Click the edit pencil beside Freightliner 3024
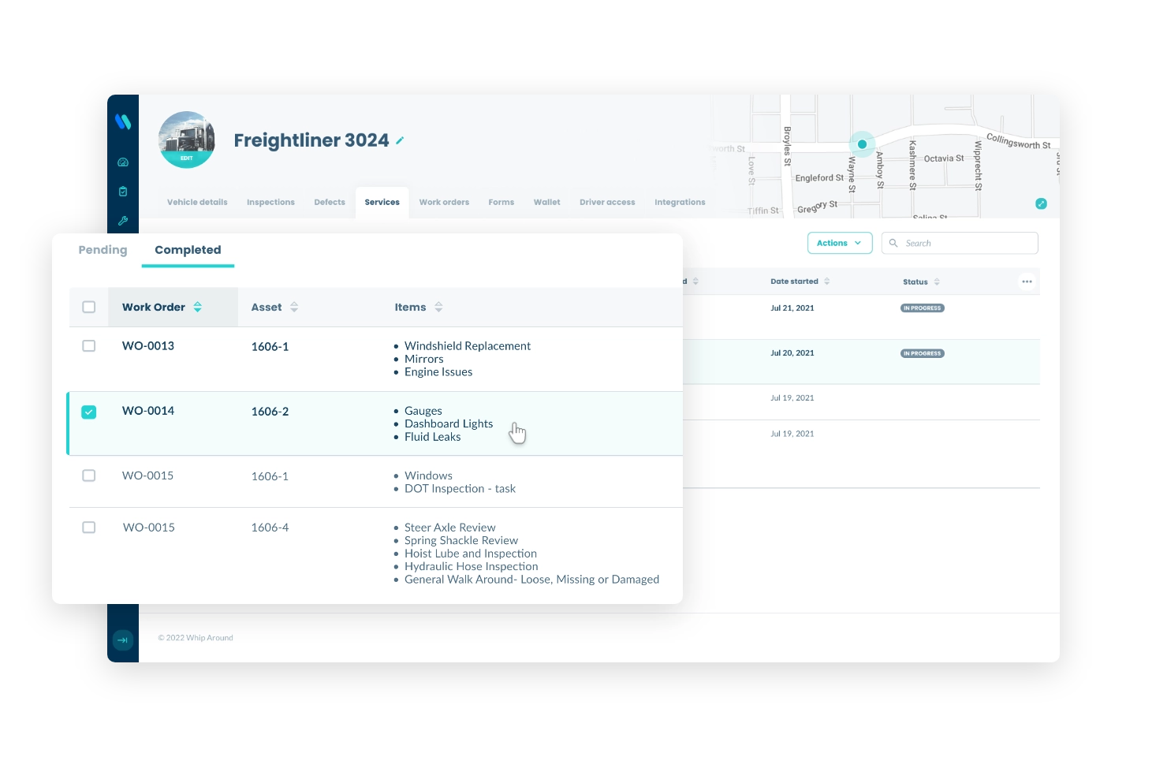 click(x=401, y=140)
